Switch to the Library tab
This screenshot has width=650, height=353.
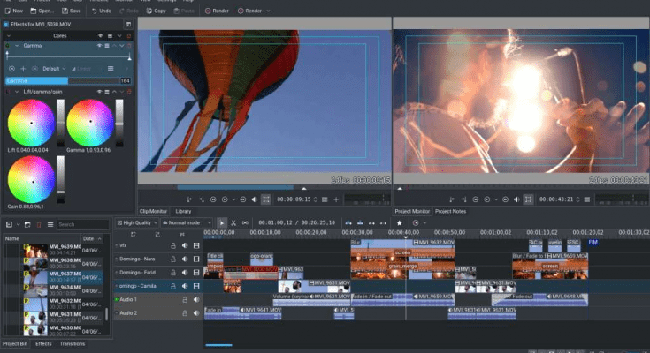(183, 211)
